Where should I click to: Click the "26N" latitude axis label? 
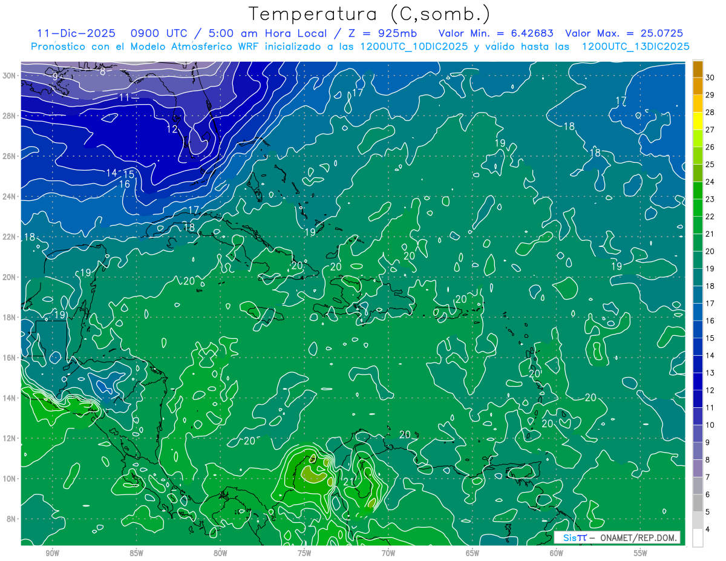click(10, 156)
